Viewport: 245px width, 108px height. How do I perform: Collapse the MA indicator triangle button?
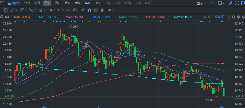2,17
